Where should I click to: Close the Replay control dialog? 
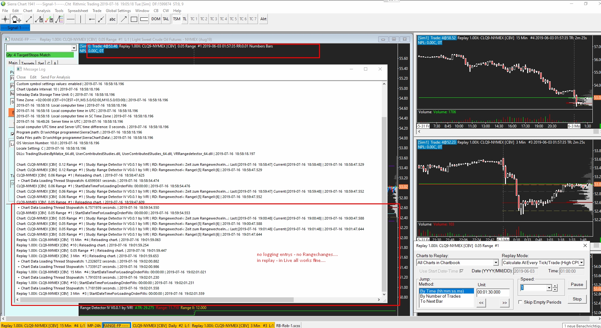(x=585, y=245)
